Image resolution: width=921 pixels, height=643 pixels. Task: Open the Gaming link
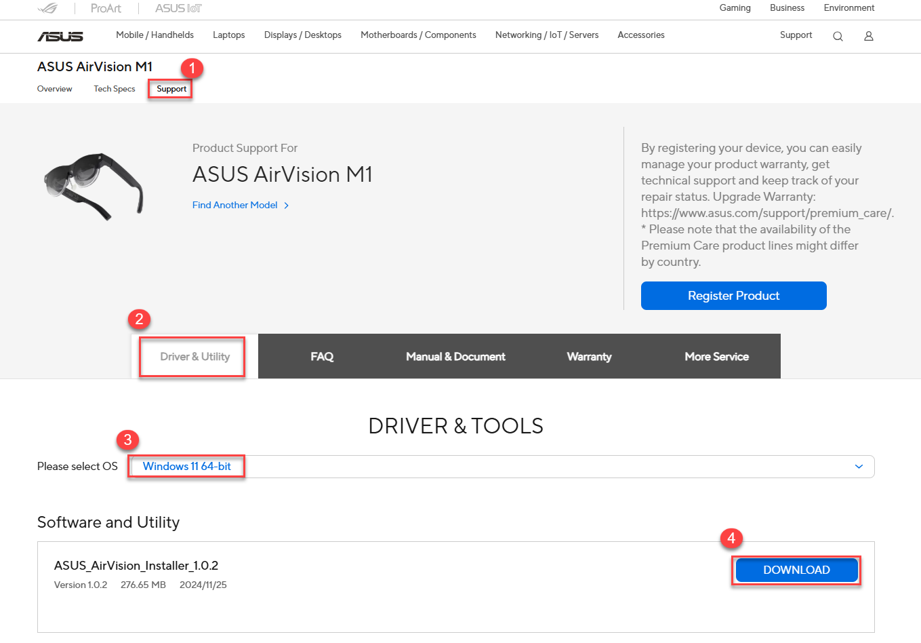point(735,8)
